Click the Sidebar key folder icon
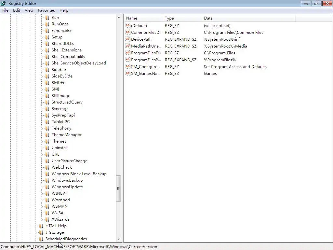Screen dimensions: 333x250 [47, 70]
